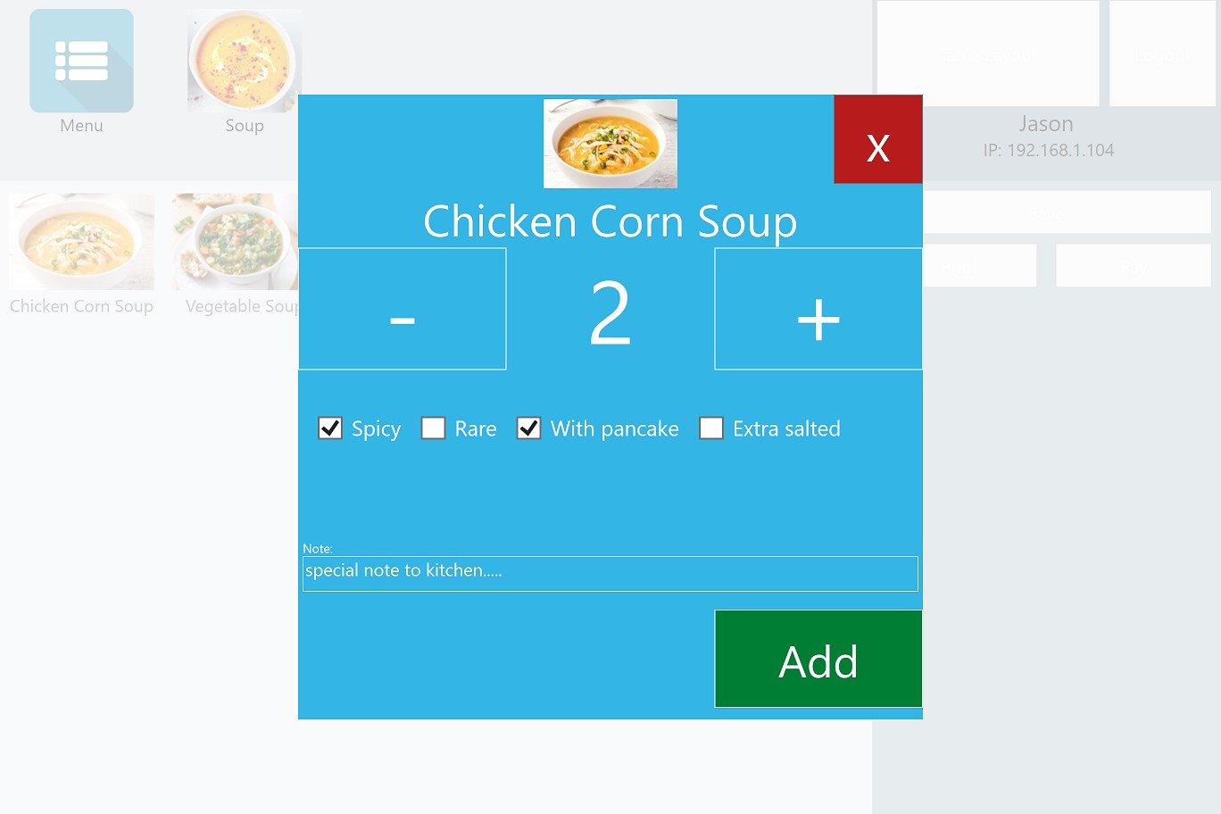This screenshot has width=1221, height=814.
Task: Print the order ticket
Action: click(980, 266)
